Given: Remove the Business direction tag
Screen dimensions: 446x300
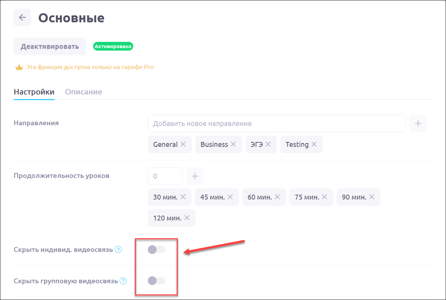Looking at the screenshot, I should pyautogui.click(x=233, y=144).
